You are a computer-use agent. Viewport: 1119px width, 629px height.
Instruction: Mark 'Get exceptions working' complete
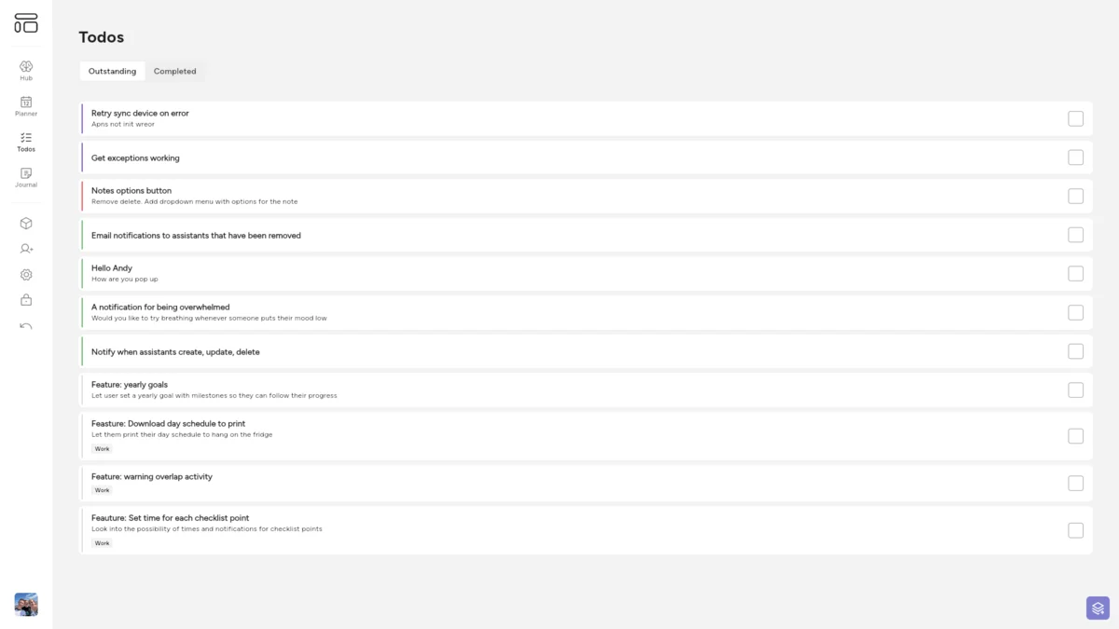point(1075,157)
